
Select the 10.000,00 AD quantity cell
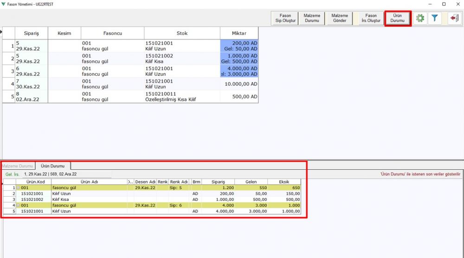pyautogui.click(x=240, y=84)
